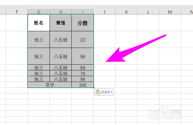Click the 姓名 header cell
This screenshot has width=193, height=125.
click(x=39, y=23)
